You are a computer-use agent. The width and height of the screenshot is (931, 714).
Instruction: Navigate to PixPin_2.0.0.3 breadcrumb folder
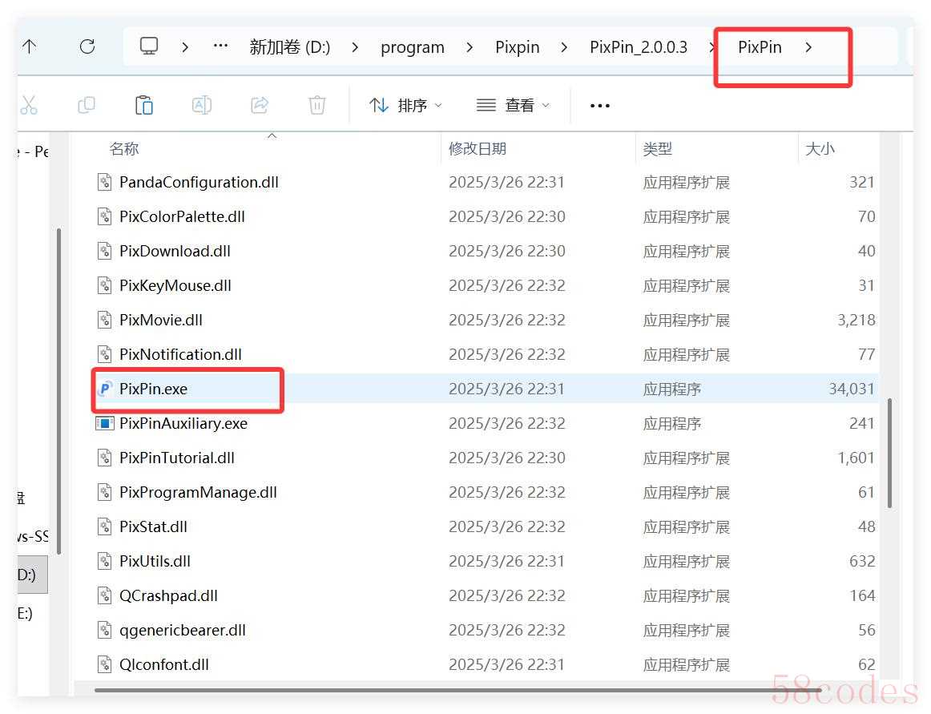click(x=638, y=47)
